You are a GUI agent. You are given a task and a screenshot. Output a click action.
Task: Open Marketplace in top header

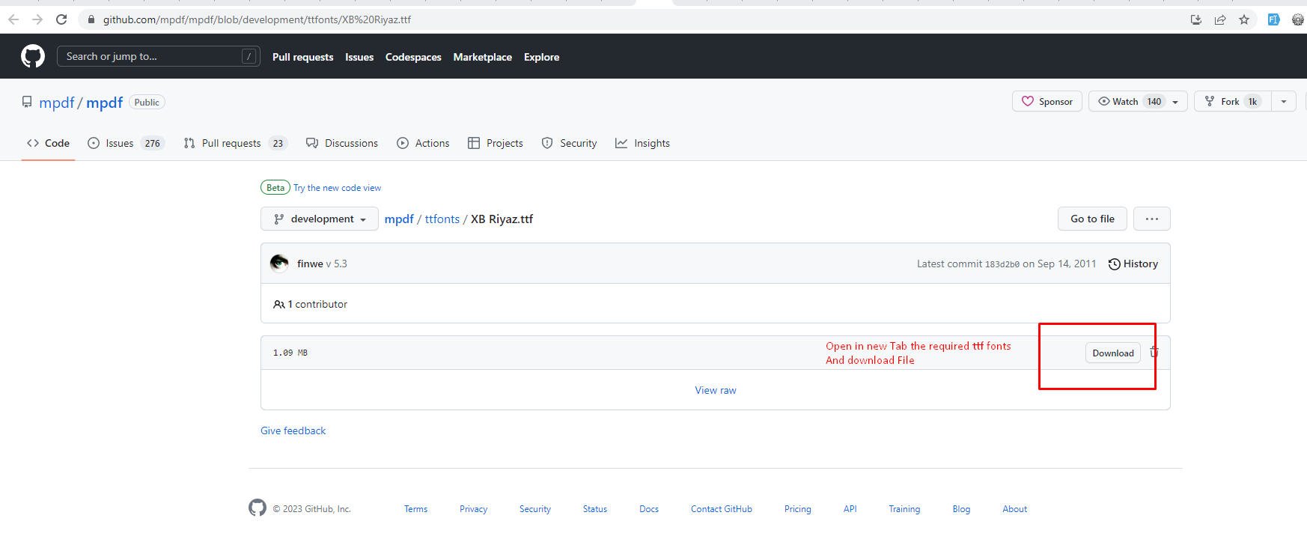point(483,57)
